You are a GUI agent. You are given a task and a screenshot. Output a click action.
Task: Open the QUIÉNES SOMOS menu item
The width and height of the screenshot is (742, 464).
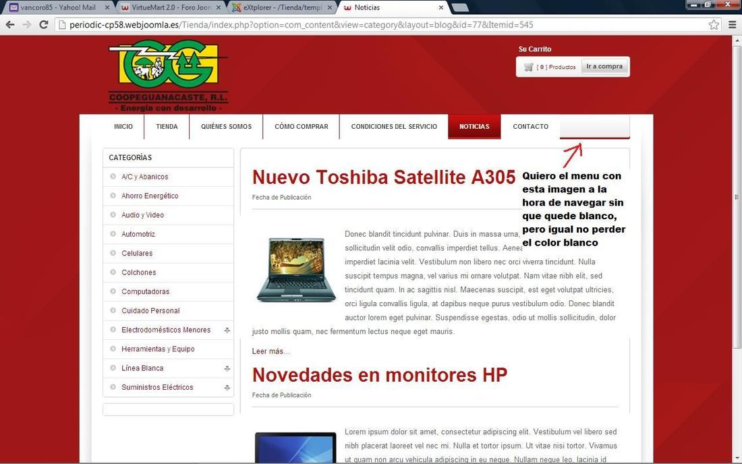[x=226, y=126]
